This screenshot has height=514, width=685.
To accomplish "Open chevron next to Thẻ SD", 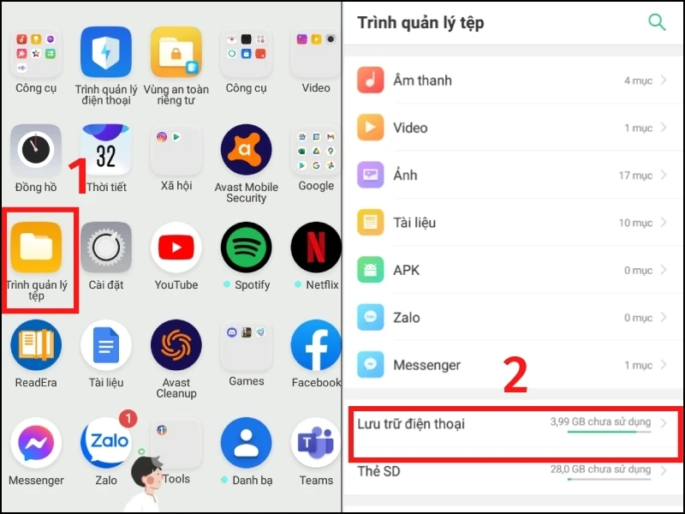I will click(x=664, y=470).
